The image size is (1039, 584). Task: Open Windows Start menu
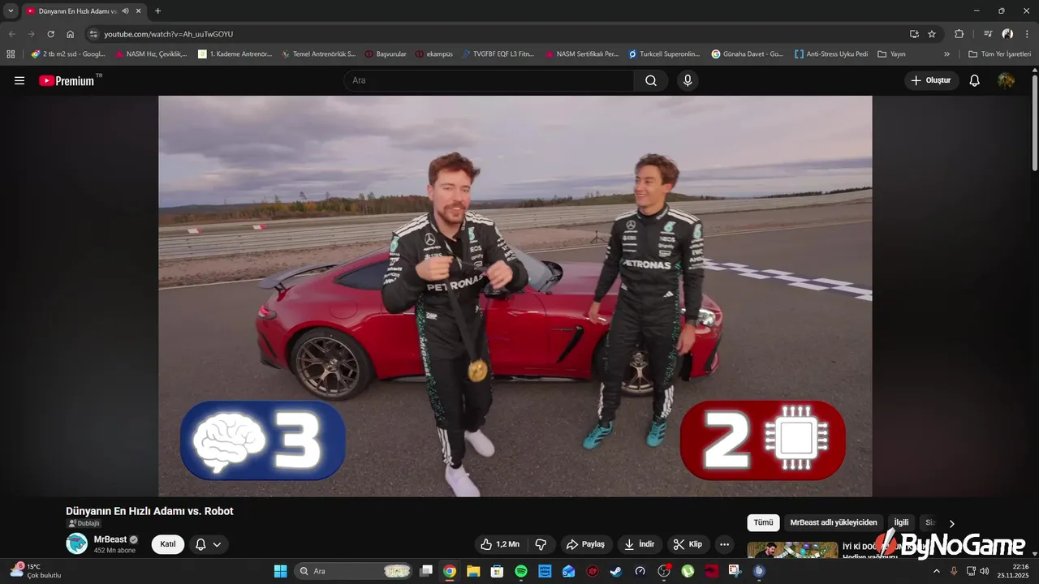(280, 571)
